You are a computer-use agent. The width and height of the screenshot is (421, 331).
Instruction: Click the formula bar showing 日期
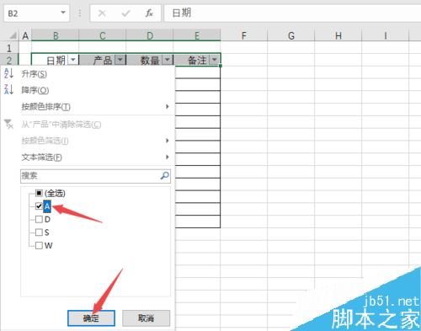[292, 13]
